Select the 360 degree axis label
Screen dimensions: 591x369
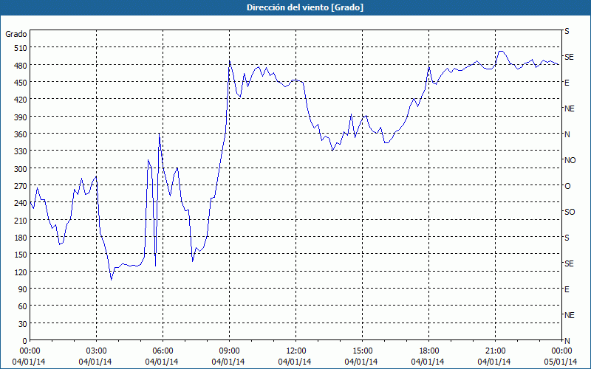point(21,134)
